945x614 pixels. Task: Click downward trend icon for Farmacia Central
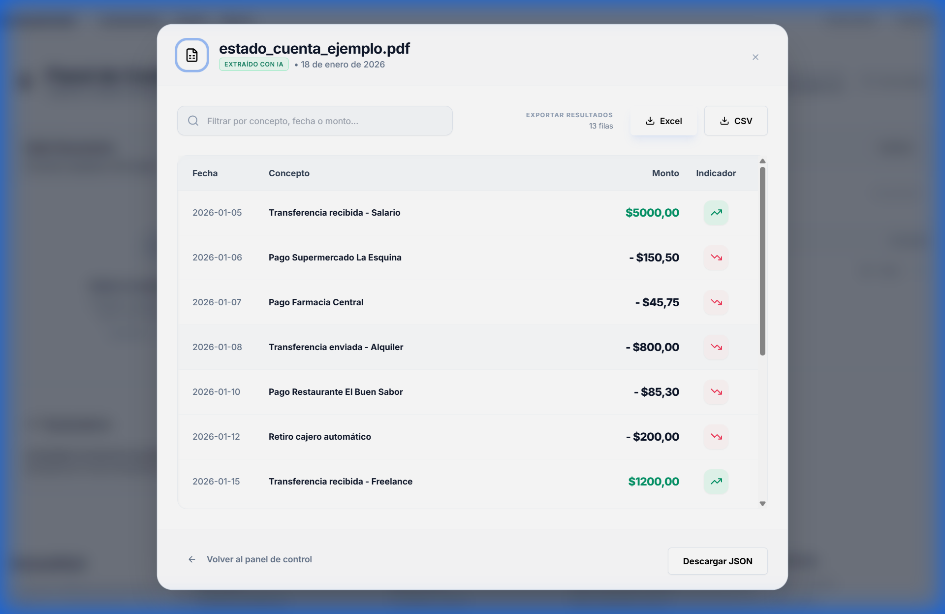coord(716,302)
